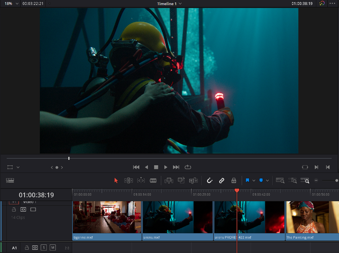This screenshot has height=253, width=339.
Task: Toggle loop playback
Action: tap(188, 167)
